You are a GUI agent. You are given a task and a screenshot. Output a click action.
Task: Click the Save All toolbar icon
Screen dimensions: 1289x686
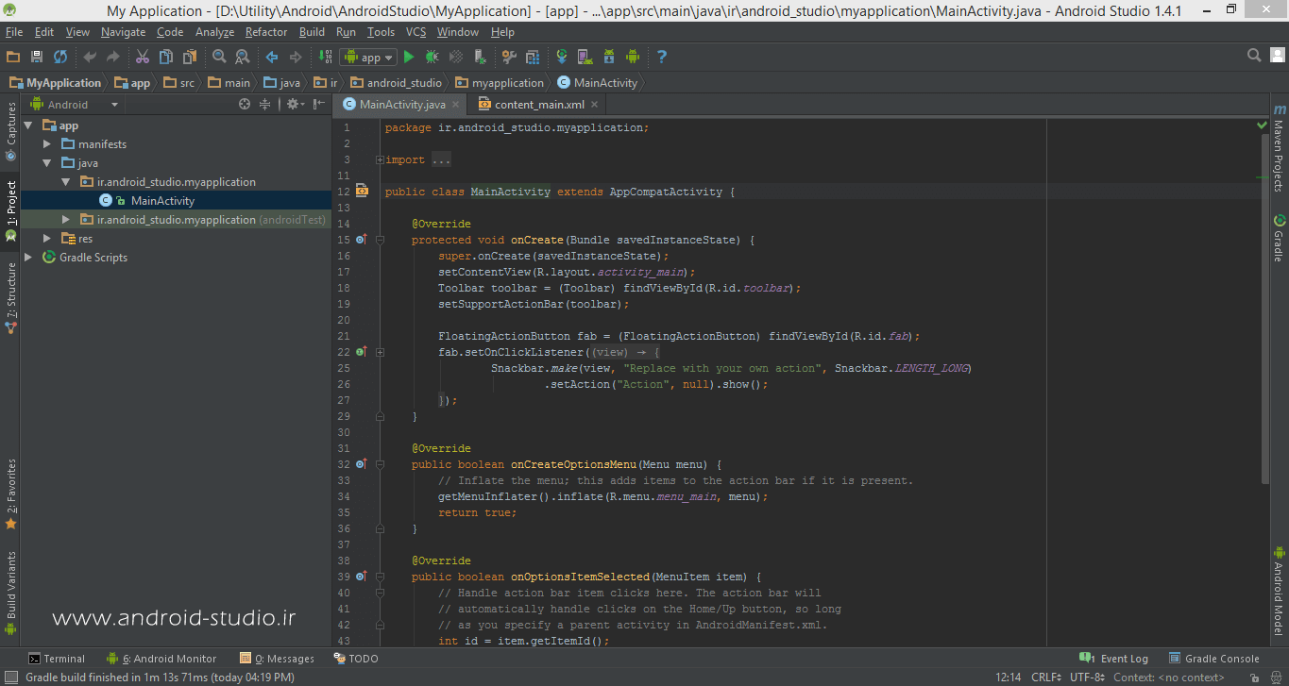(36, 57)
